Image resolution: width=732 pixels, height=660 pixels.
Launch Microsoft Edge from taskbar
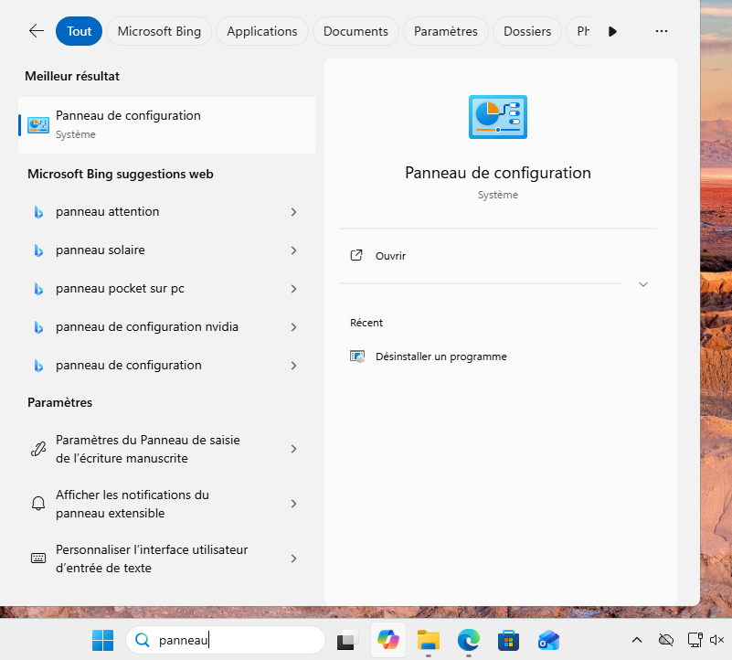pos(468,641)
